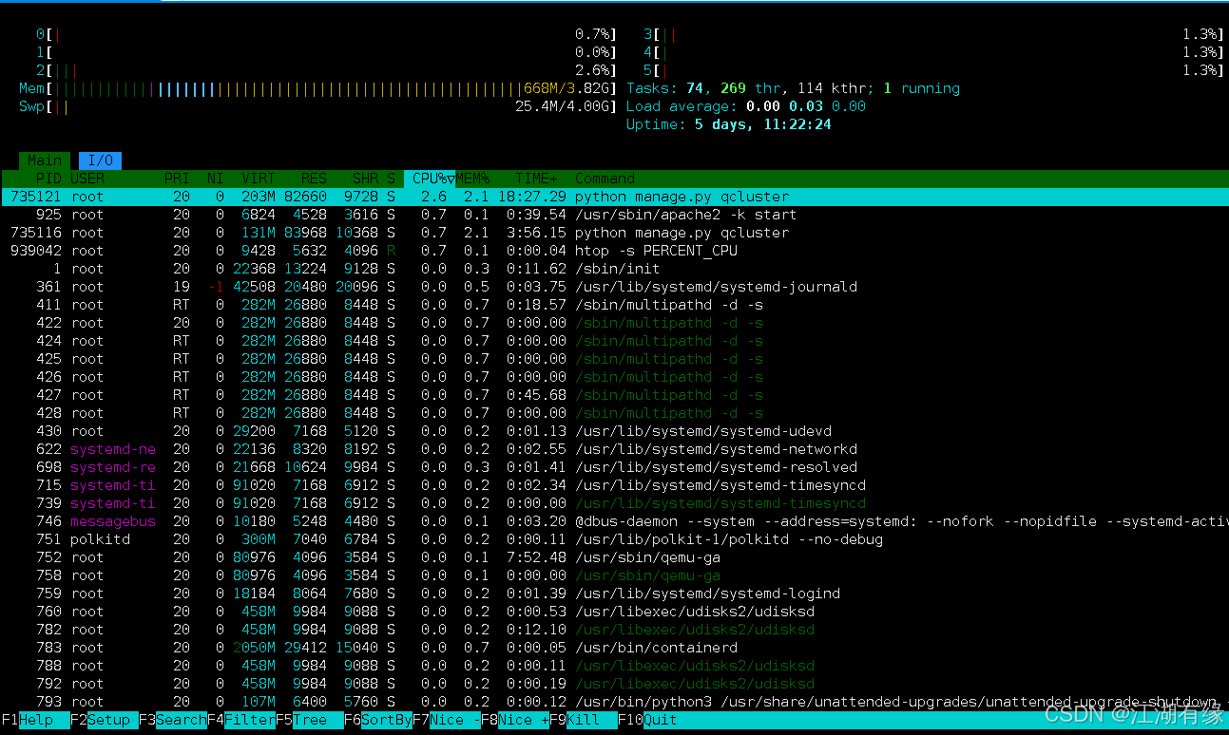Screen dimensions: 1229x735
Task: Activate F3 Search
Action: click(173, 720)
